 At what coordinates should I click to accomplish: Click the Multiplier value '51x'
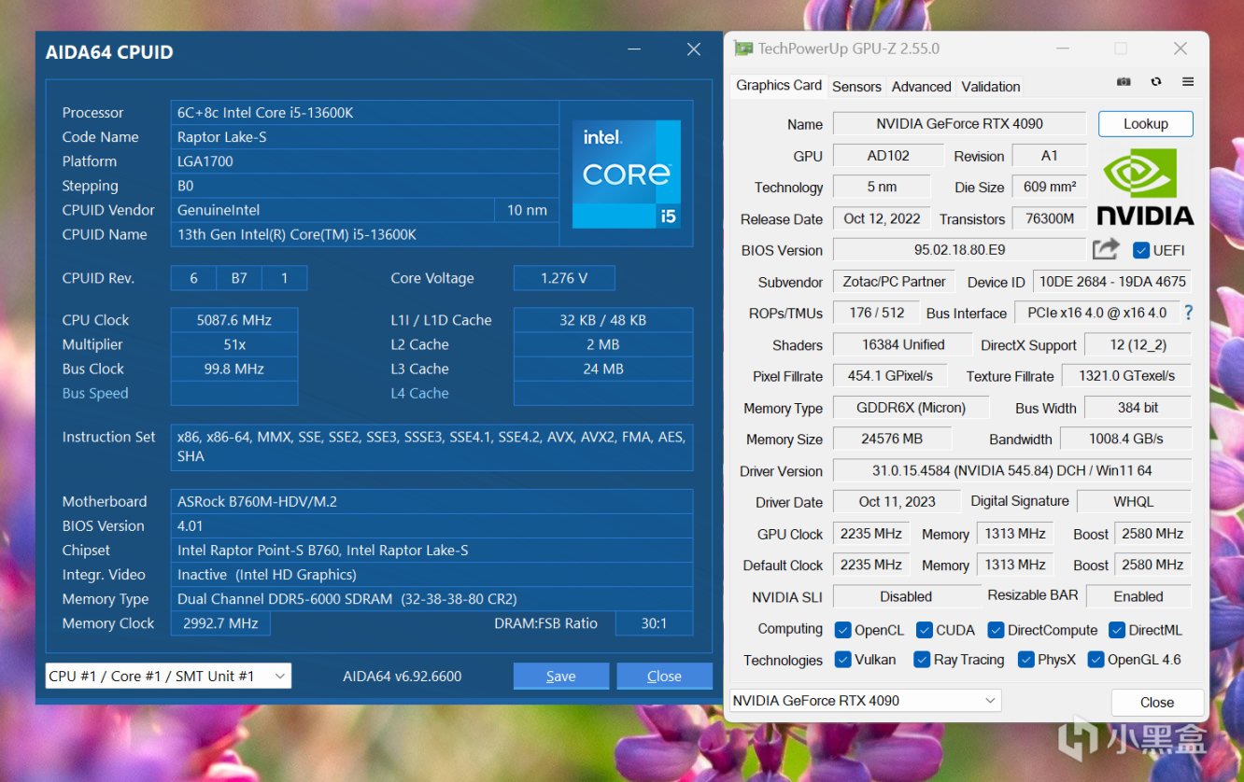234,344
